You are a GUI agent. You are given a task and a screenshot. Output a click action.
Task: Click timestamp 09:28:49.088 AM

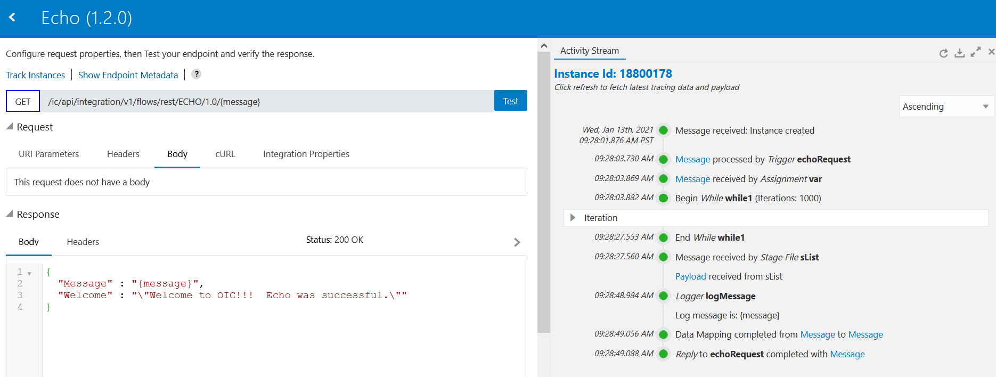624,353
